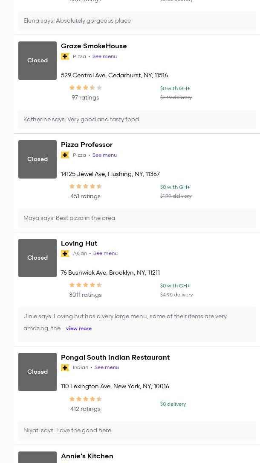The image size is (260, 463).
Task: Open the Annie's Kitchen listing
Action: pyautogui.click(x=87, y=456)
